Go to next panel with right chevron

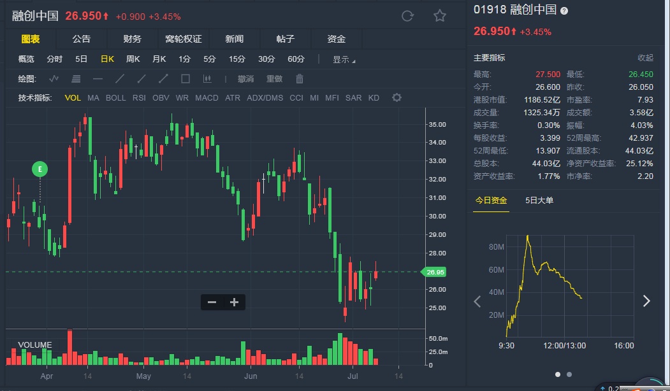coord(646,301)
